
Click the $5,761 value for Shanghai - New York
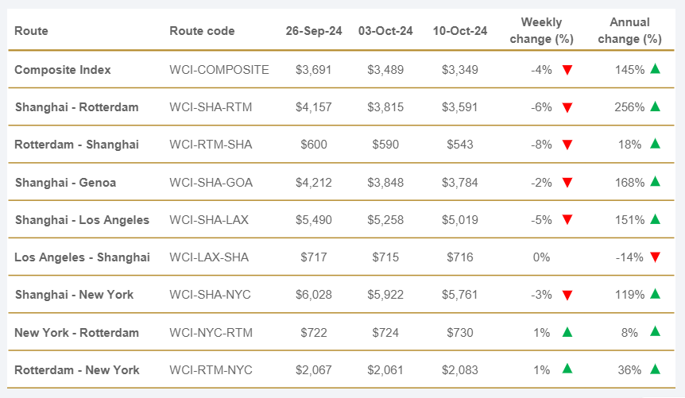[x=460, y=295]
